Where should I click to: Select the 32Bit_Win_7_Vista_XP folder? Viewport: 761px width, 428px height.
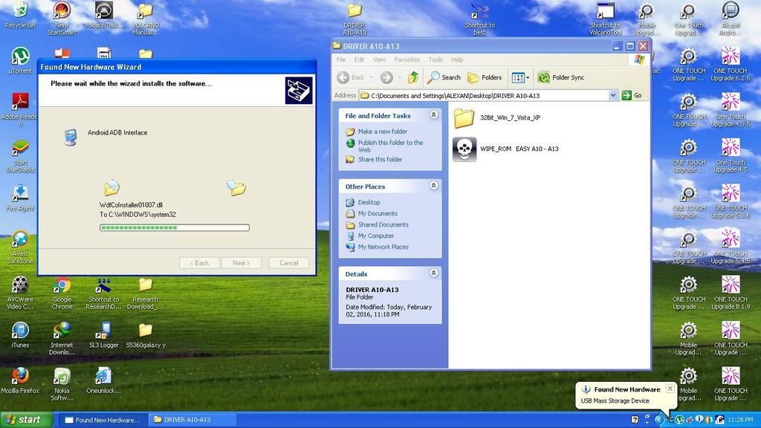464,117
